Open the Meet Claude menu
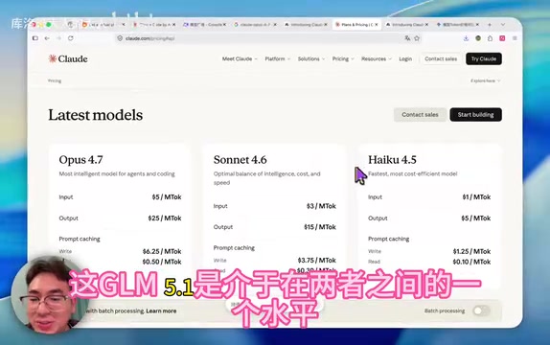Viewport: 550px width, 345px height. 240,59
